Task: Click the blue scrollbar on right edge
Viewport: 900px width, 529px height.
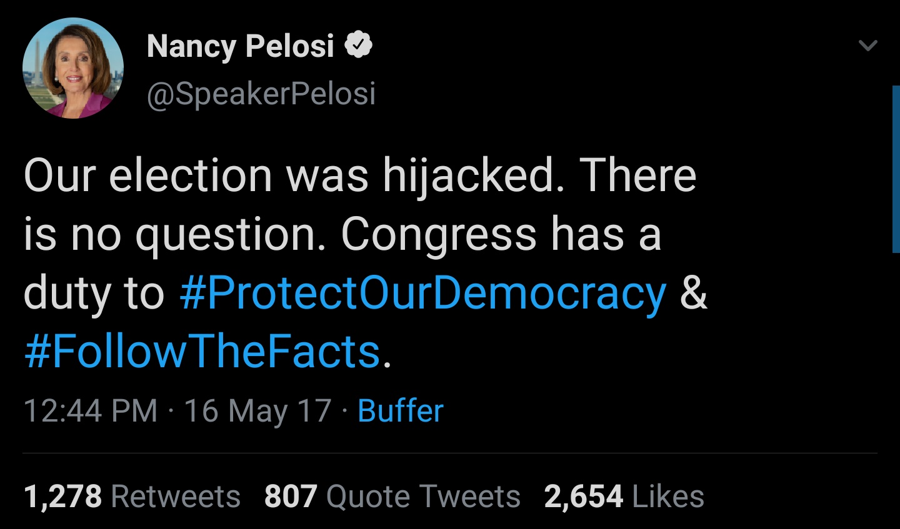Action: pyautogui.click(x=896, y=169)
